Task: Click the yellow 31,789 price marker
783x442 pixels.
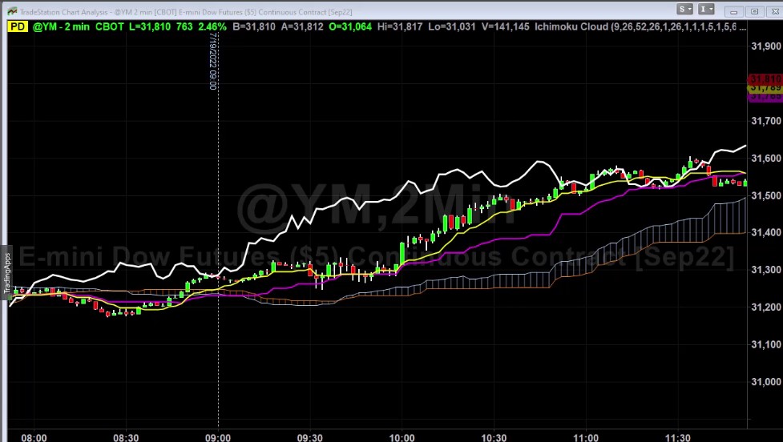Action: [x=765, y=88]
